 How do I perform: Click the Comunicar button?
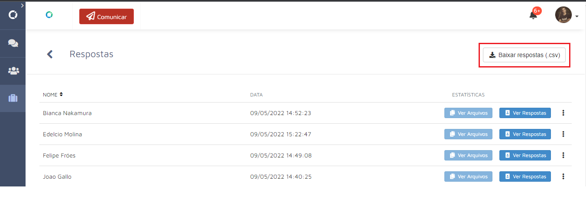(x=107, y=16)
